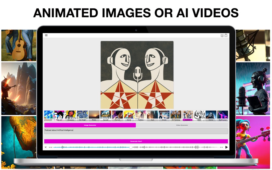Click the elapsed time label 00:35
This screenshot has width=272, height=170.
click(50, 147)
